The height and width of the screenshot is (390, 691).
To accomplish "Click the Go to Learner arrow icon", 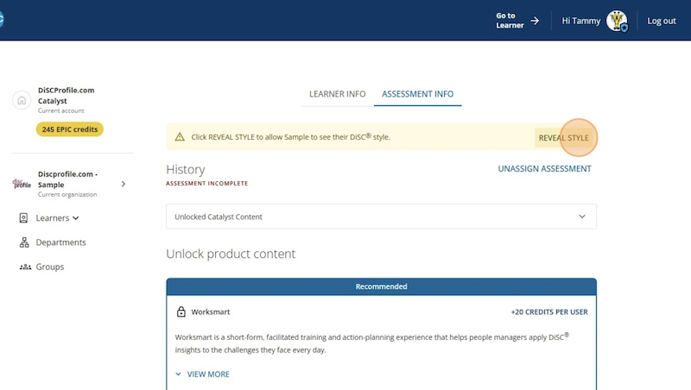I will point(535,21).
